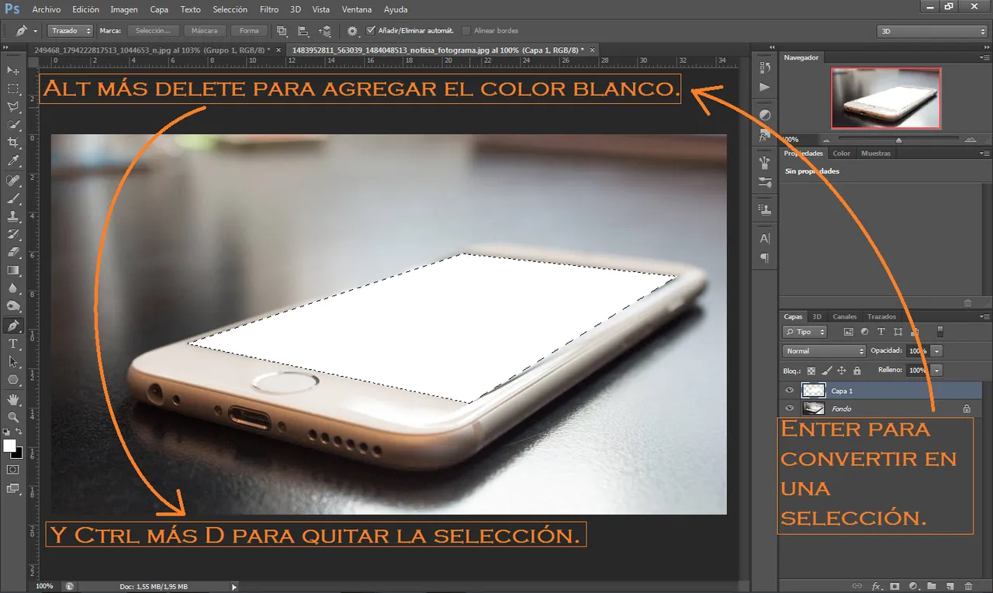This screenshot has height=593, width=993.
Task: Select the Horizontal Type tool
Action: (13, 343)
